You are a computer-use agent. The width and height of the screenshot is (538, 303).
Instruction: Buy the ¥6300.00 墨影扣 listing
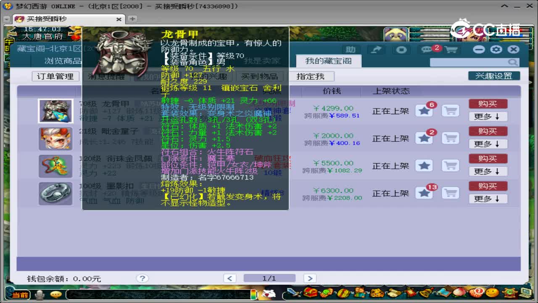pyautogui.click(x=488, y=186)
